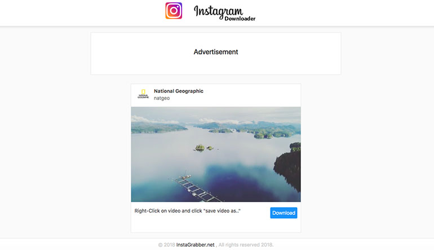Click the lake video preview

[216, 154]
